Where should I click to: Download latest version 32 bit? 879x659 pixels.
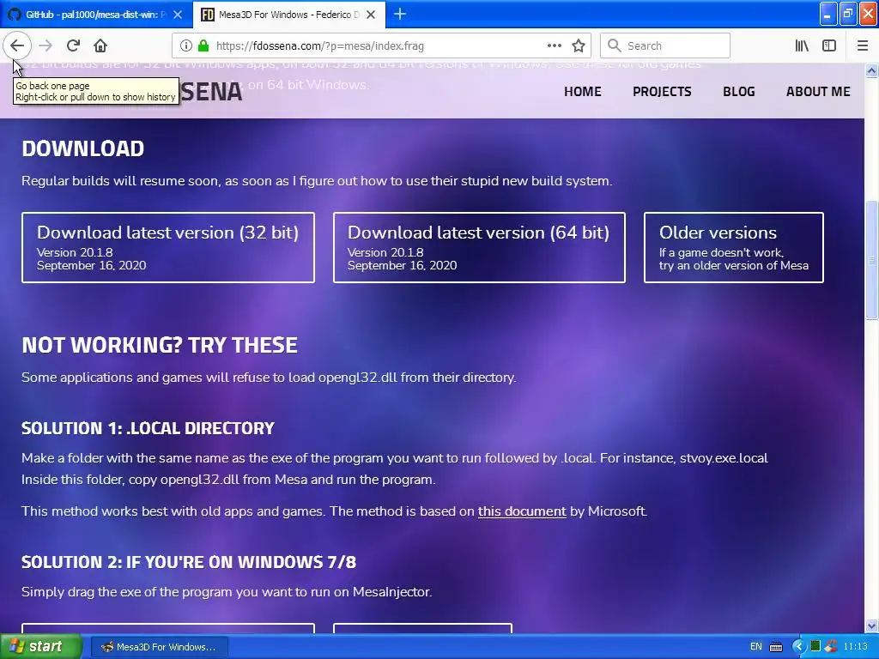(168, 248)
